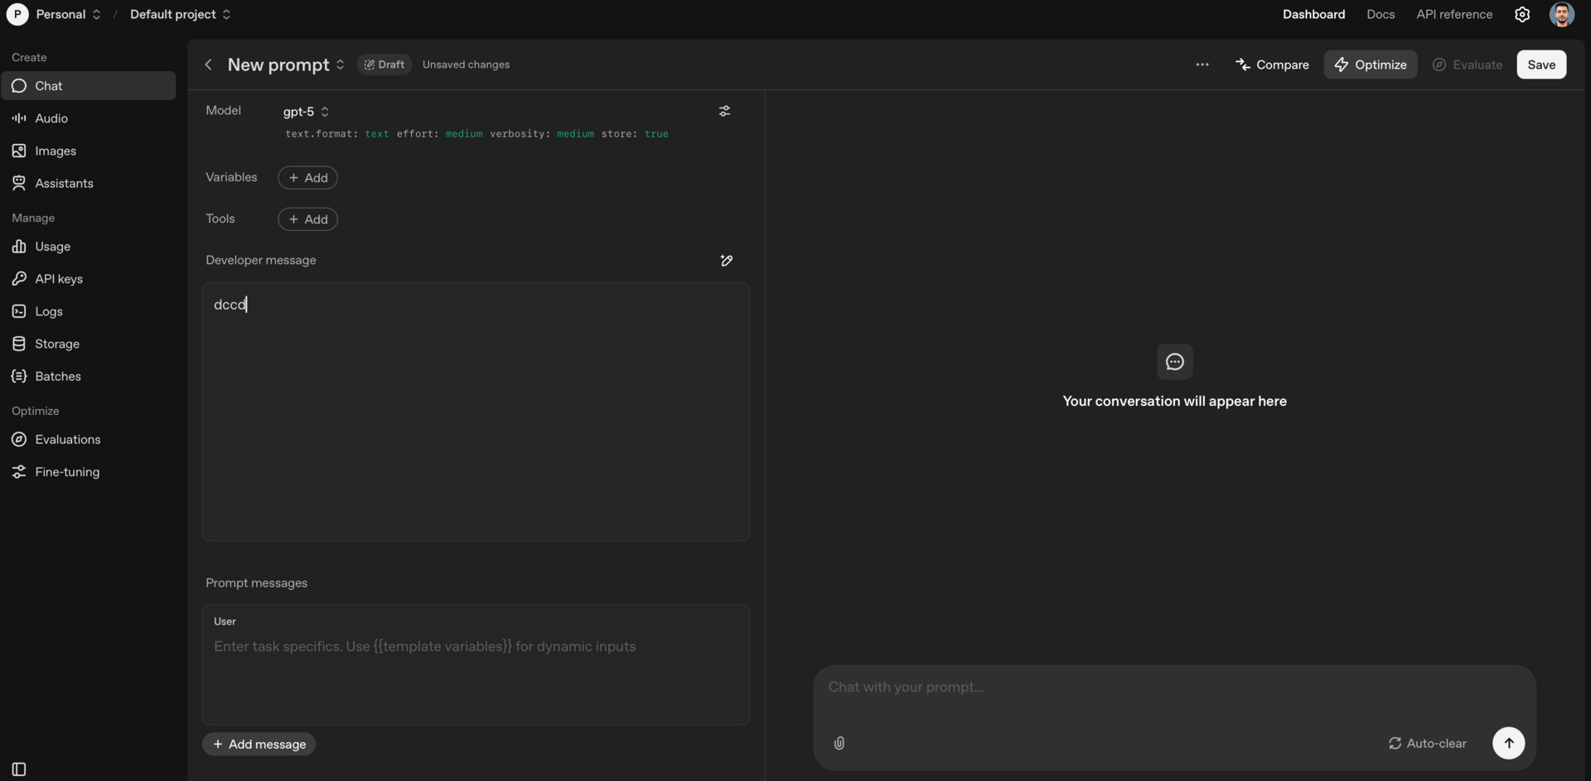Click the Add message button
1591x781 pixels.
(259, 745)
